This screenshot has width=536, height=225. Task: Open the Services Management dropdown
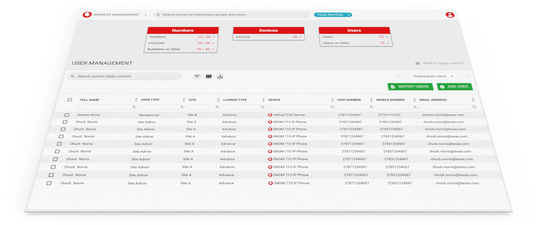[145, 15]
